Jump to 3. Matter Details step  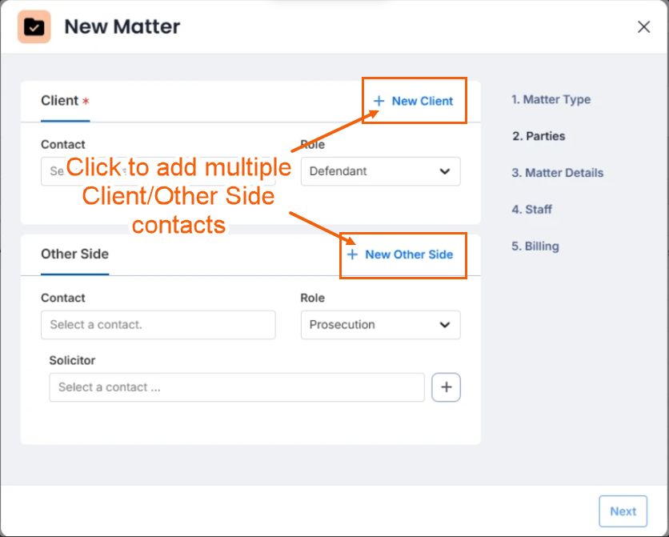click(557, 173)
